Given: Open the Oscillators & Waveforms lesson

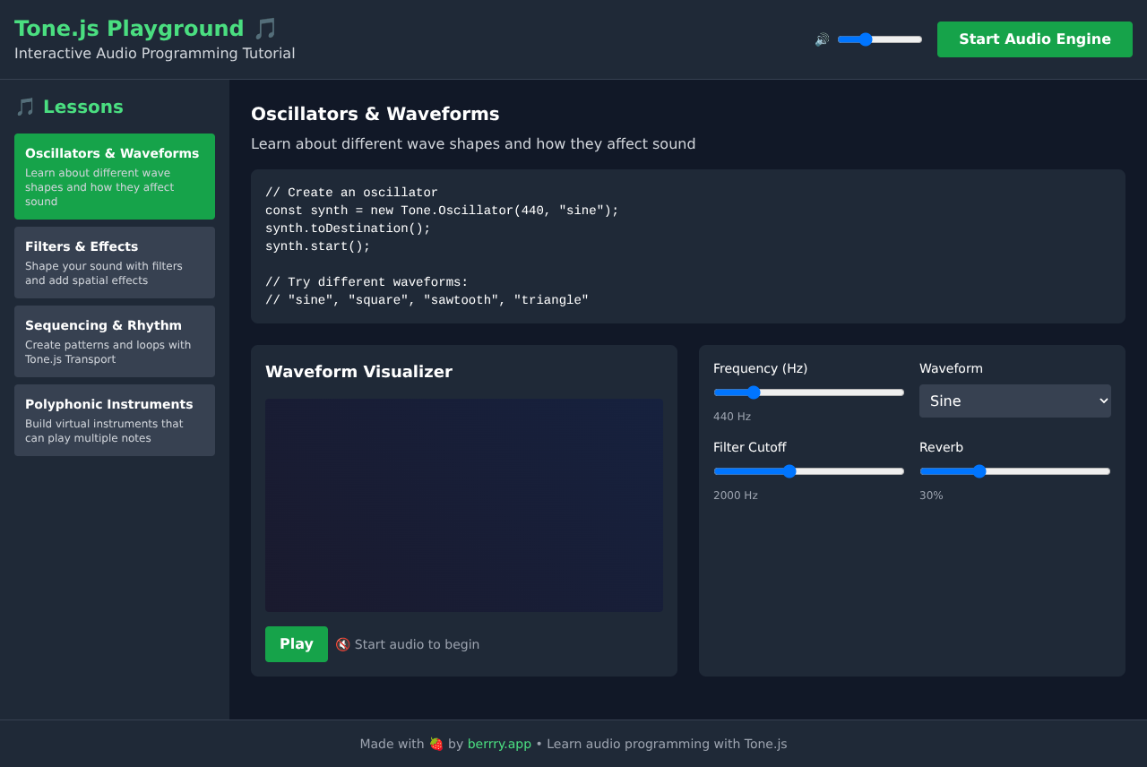Looking at the screenshot, I should (x=115, y=177).
